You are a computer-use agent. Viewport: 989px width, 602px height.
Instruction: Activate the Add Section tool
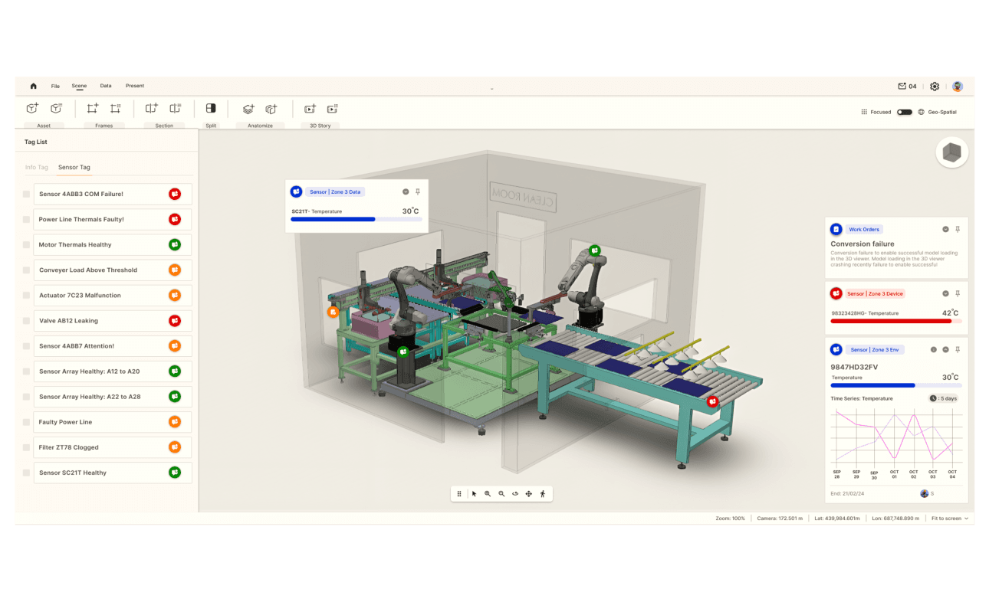click(x=151, y=108)
